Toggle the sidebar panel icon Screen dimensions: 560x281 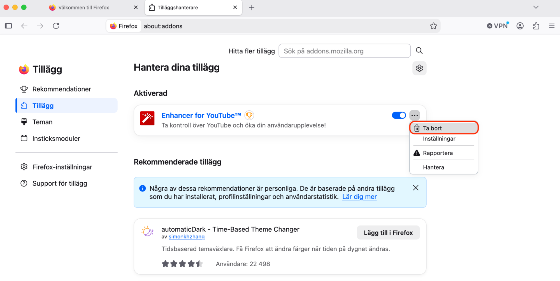(x=8, y=26)
